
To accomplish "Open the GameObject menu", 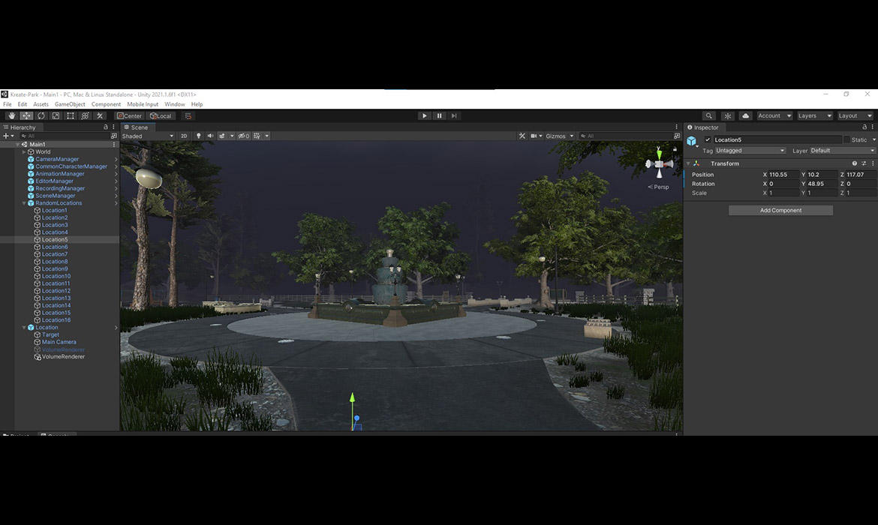I will tap(70, 104).
